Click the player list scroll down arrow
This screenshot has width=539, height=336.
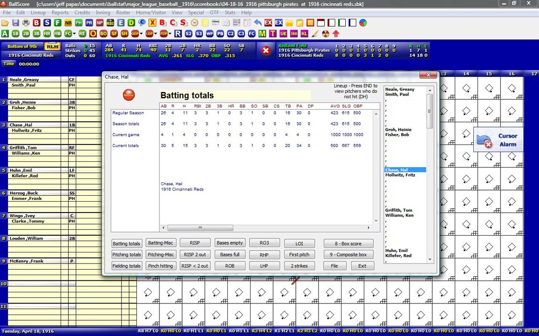[430, 260]
